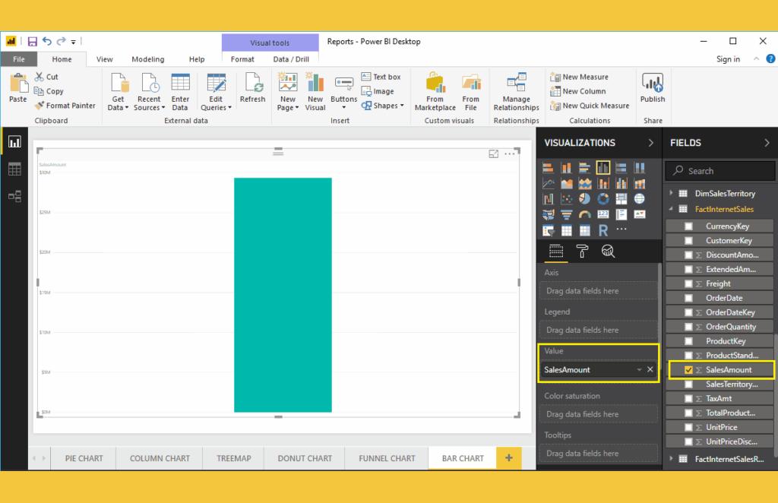Check the Freight field

688,283
